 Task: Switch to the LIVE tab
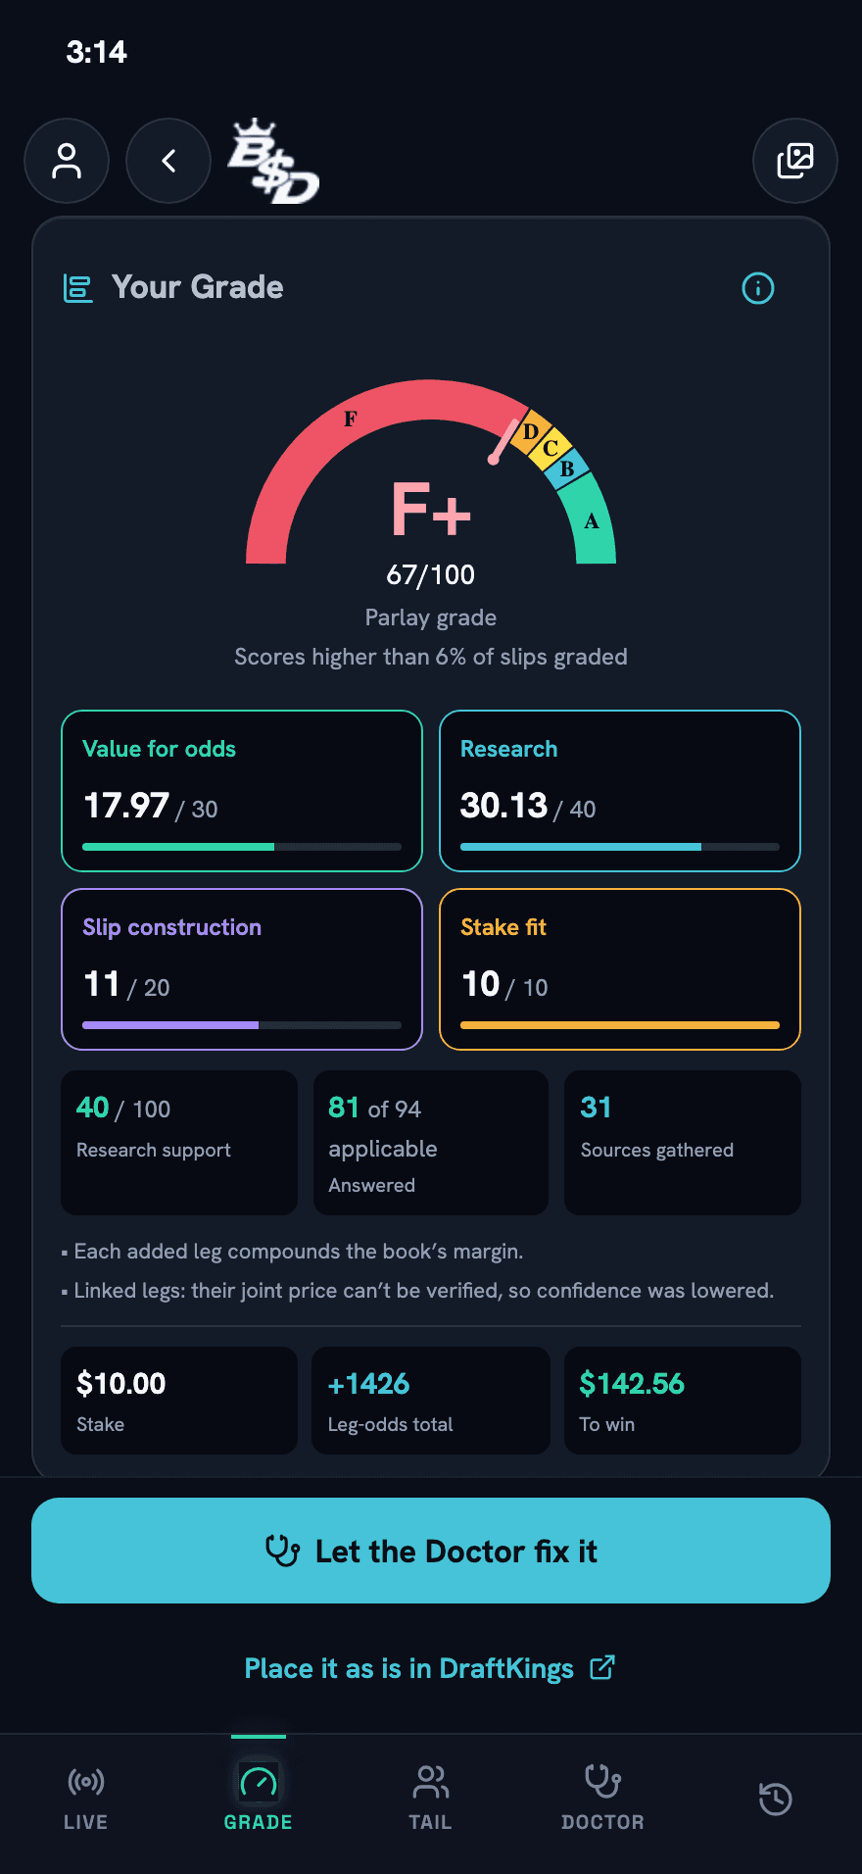tap(86, 1799)
